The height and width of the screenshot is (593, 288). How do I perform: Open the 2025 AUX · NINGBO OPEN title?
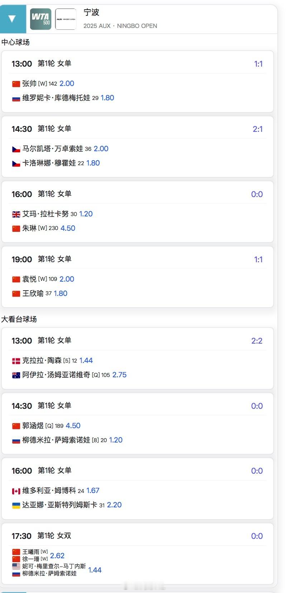[120, 26]
